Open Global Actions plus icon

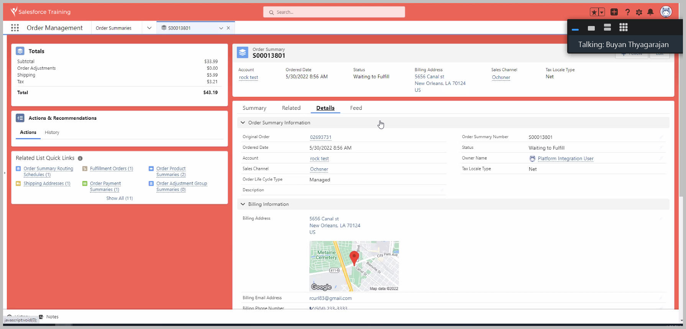614,12
